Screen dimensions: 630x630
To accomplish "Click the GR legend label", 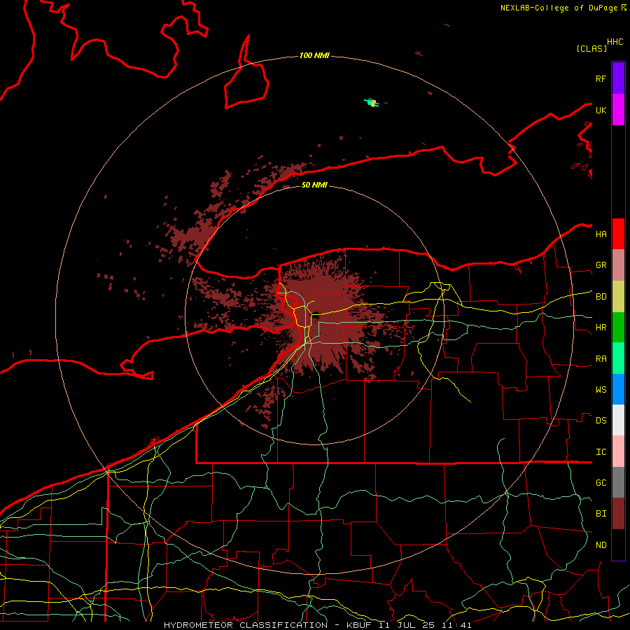I will click(601, 265).
